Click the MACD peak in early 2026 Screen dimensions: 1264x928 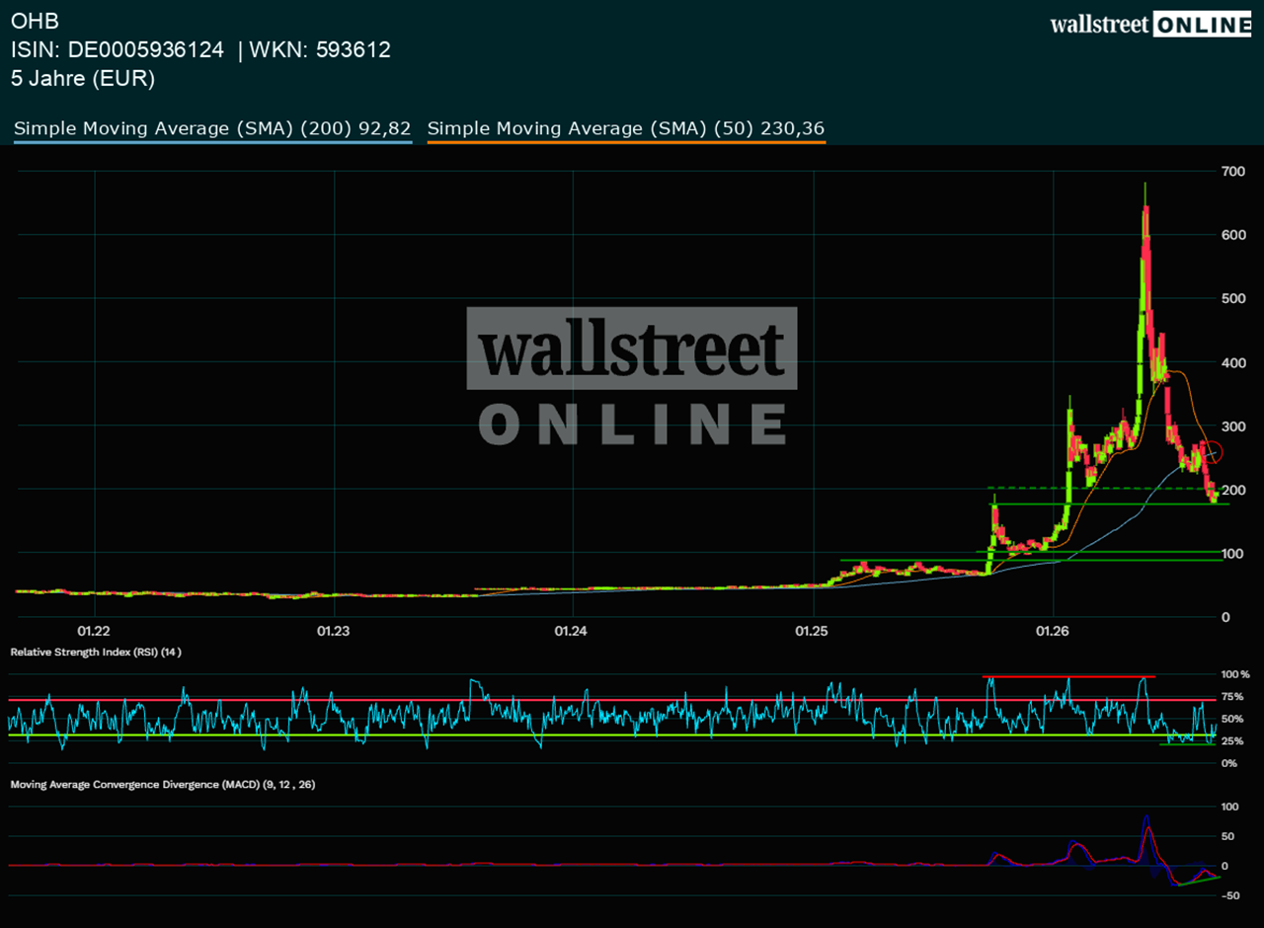pyautogui.click(x=1146, y=821)
